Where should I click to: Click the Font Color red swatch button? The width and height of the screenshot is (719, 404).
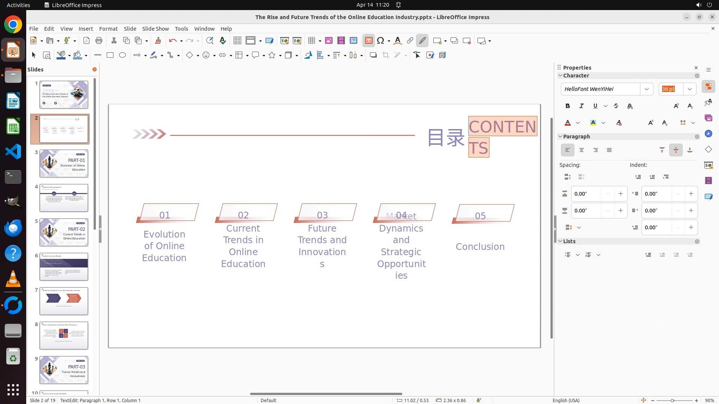click(x=568, y=123)
